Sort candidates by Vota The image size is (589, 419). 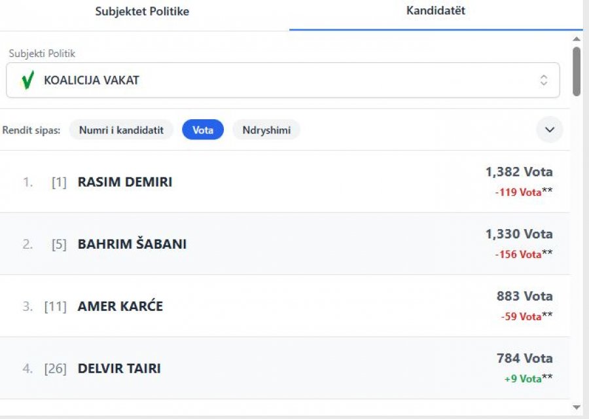point(203,130)
